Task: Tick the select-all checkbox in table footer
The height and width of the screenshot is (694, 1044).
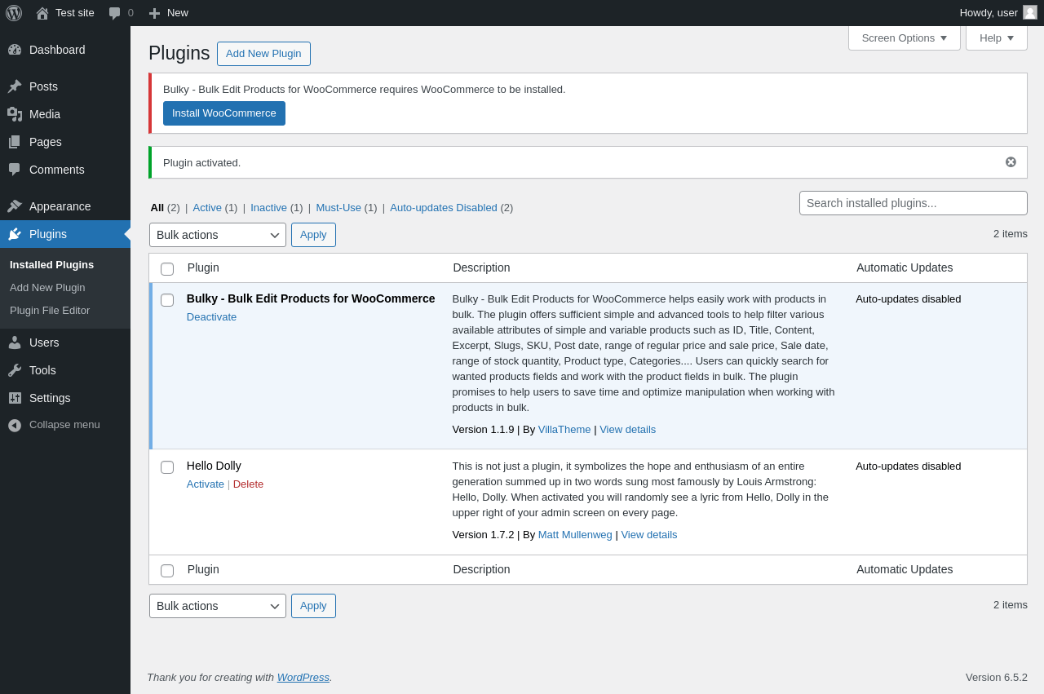Action: (167, 571)
